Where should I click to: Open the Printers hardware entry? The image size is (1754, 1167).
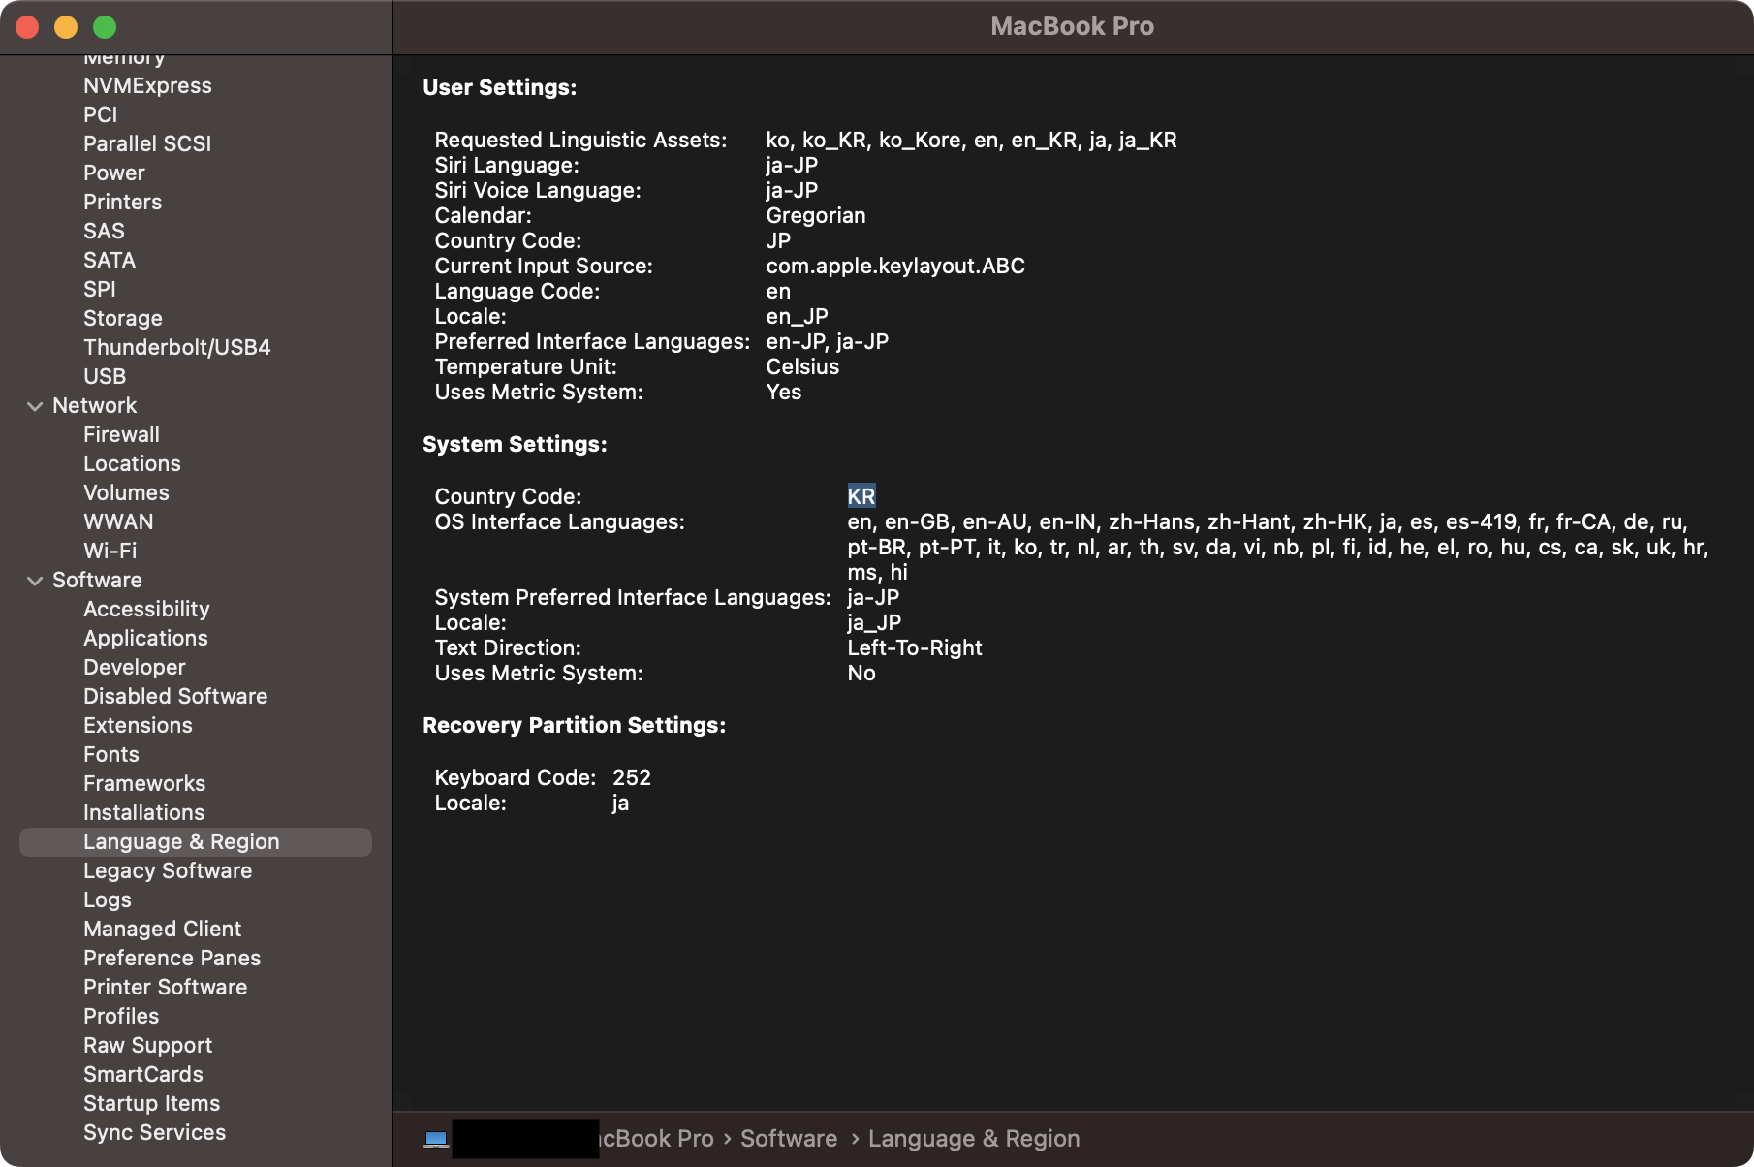pyautogui.click(x=122, y=202)
